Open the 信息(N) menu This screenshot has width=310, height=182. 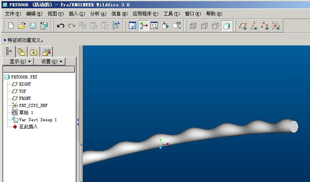click(x=120, y=14)
